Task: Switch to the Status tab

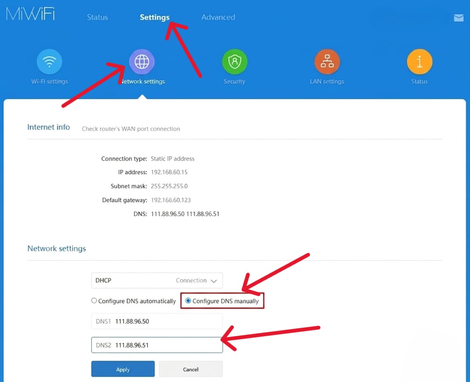Action: click(97, 17)
